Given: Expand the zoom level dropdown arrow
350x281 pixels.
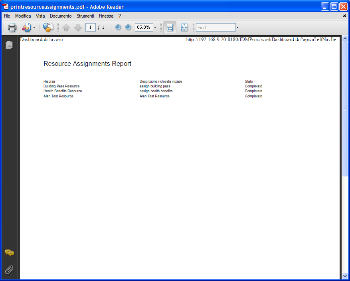Looking at the screenshot, I should coord(155,28).
